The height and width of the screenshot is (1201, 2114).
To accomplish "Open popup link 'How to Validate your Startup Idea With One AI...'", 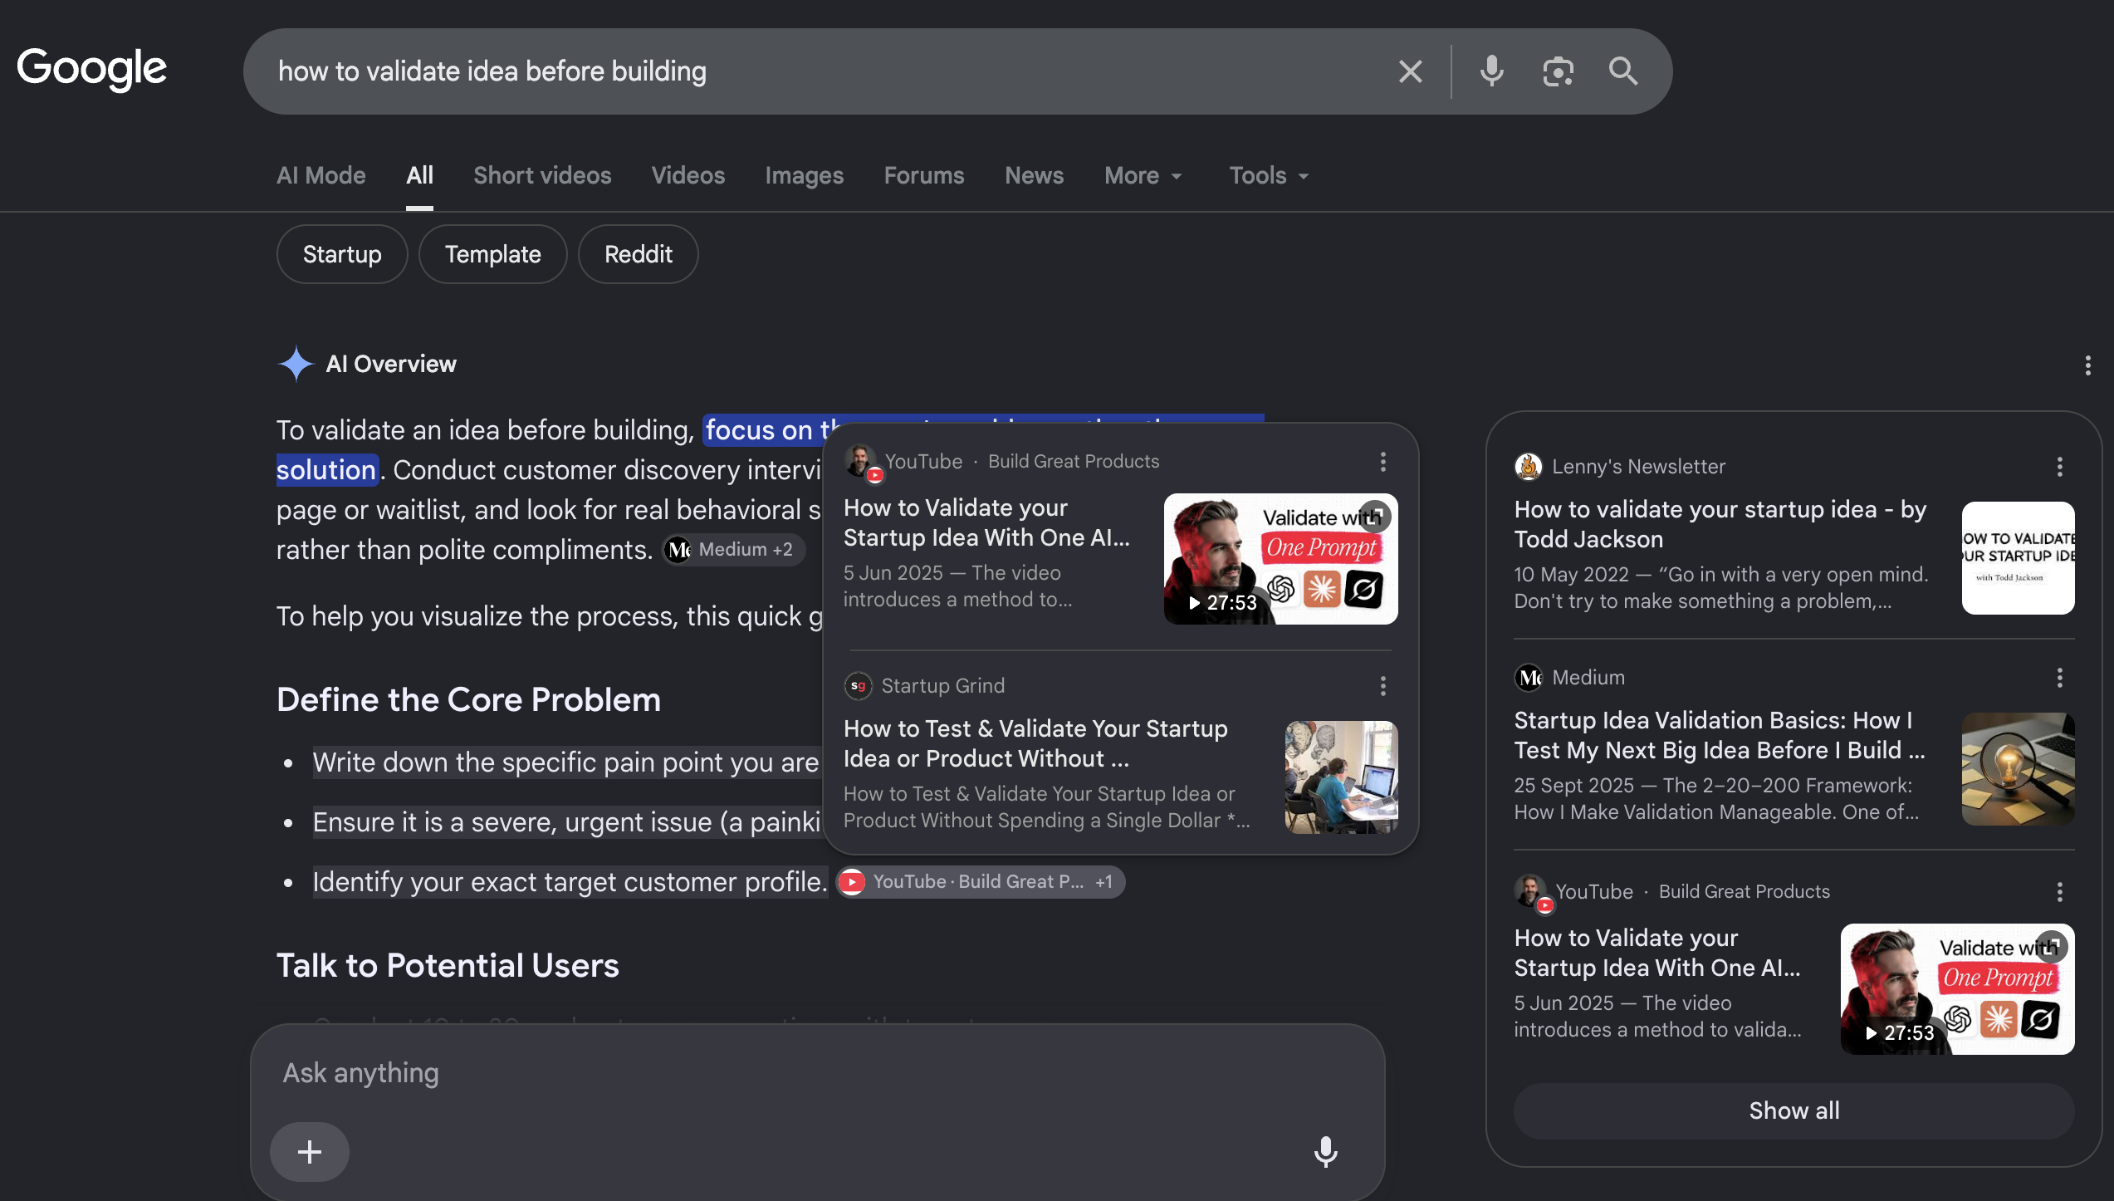I will click(x=986, y=523).
